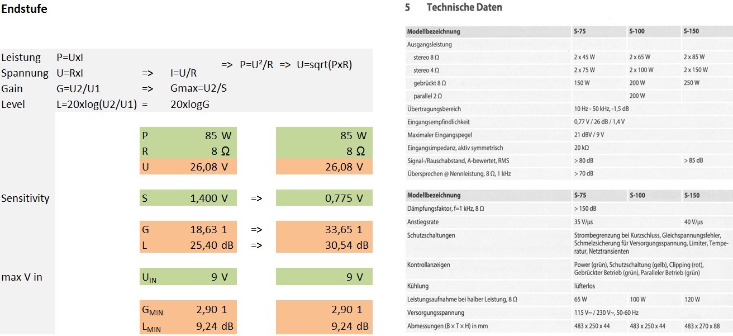Click the Endstufe heading
The width and height of the screenshot is (733, 336).
point(24,9)
